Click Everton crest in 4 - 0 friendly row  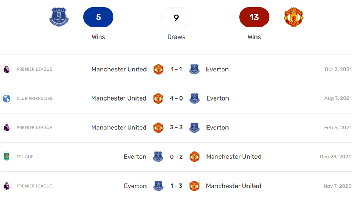[194, 98]
